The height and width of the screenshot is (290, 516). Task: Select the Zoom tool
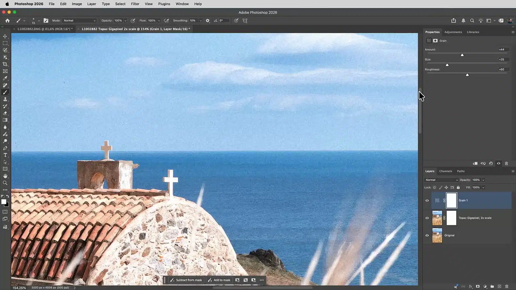[5, 183]
